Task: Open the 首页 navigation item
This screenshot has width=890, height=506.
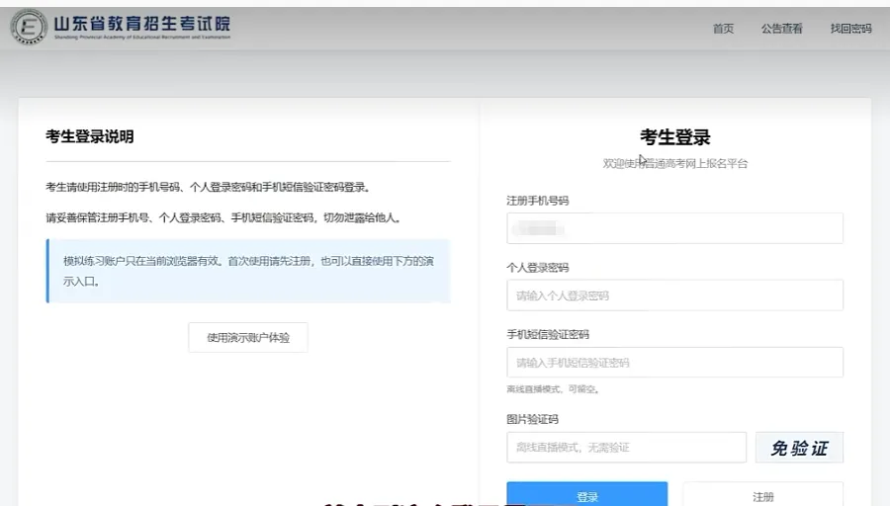Action: (x=723, y=29)
